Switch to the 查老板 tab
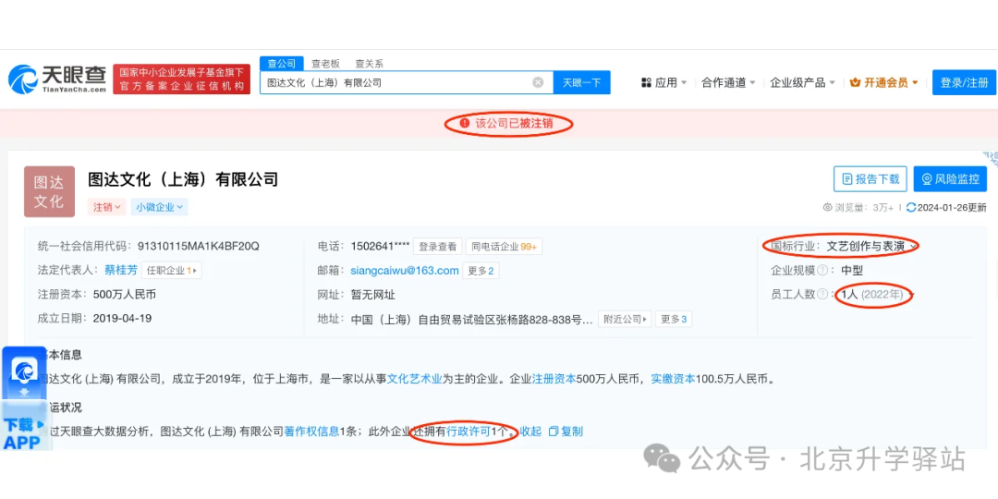 click(x=325, y=64)
